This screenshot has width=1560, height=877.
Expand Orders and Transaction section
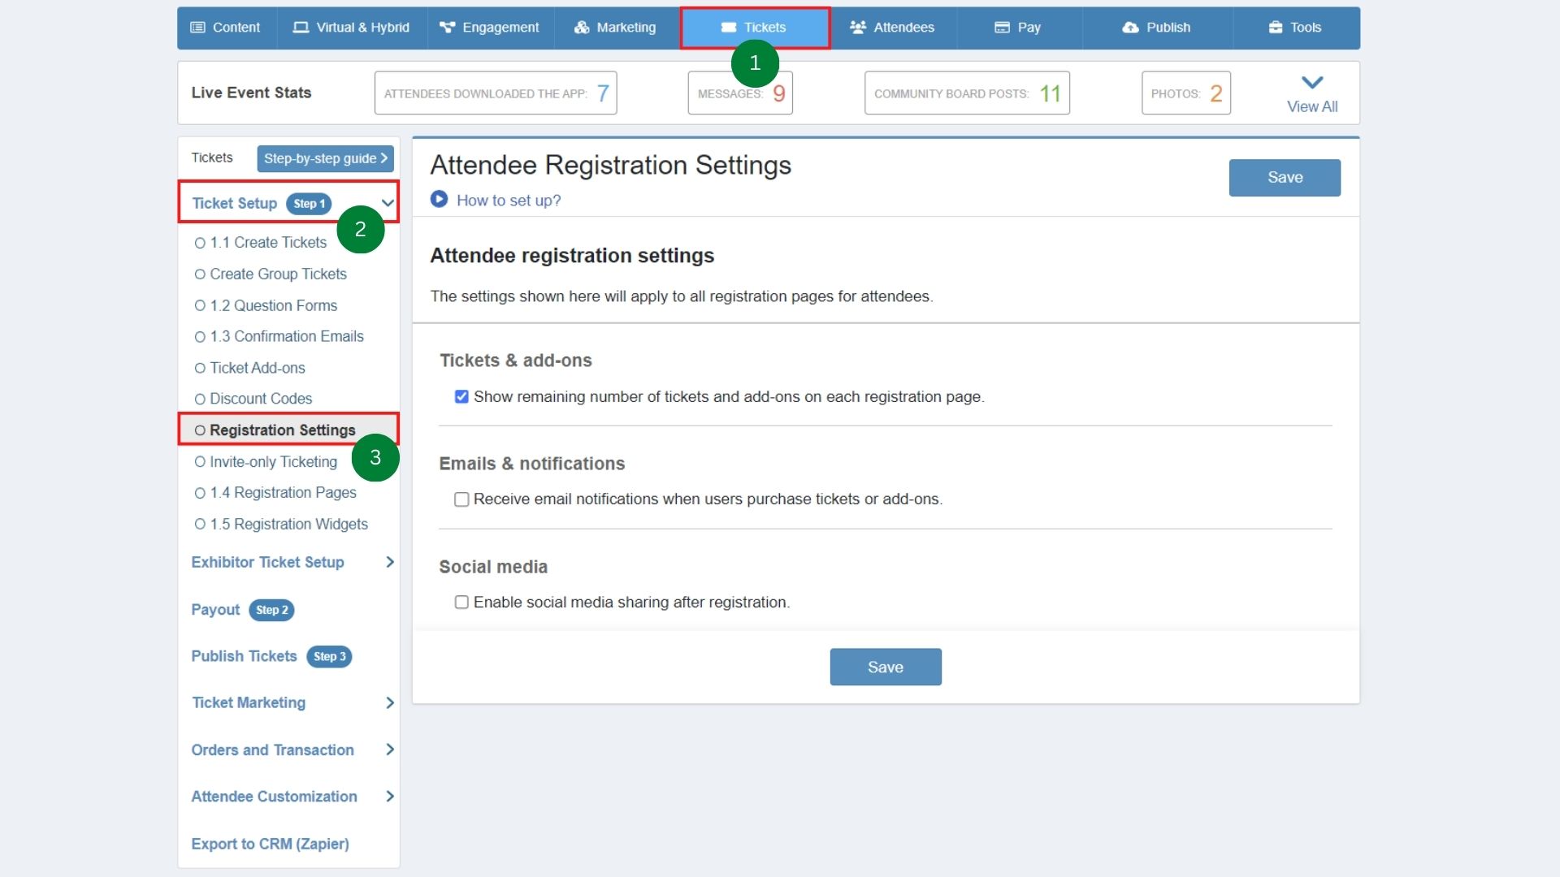390,750
